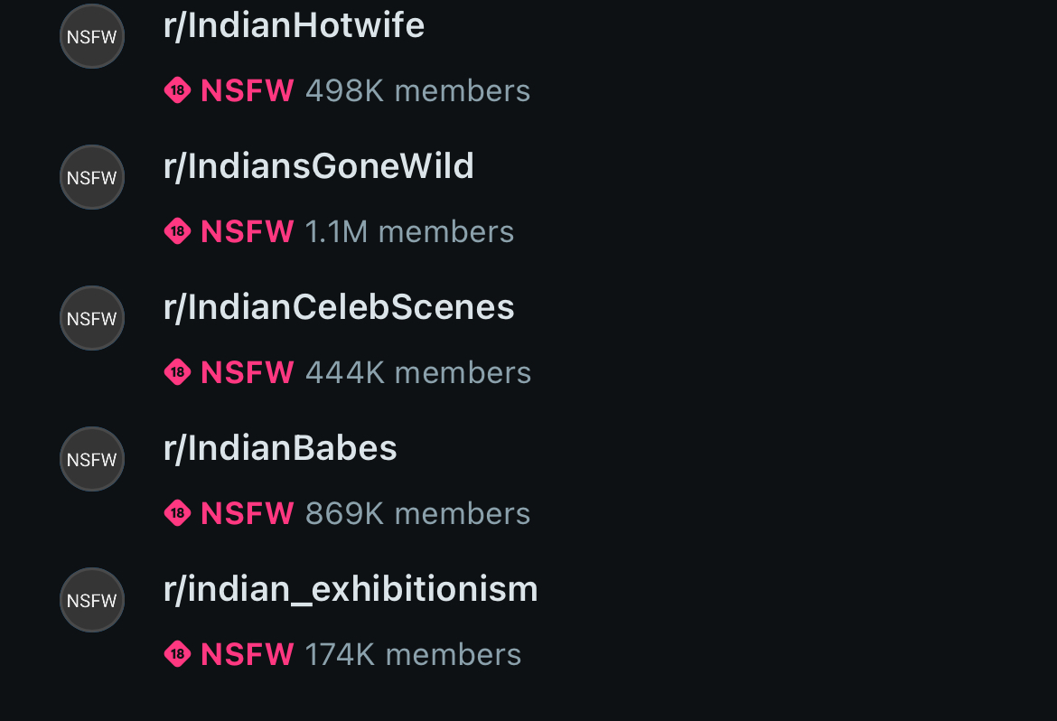Image resolution: width=1057 pixels, height=721 pixels.
Task: Go to the r/IndianCelebScenes community
Action: (x=339, y=307)
